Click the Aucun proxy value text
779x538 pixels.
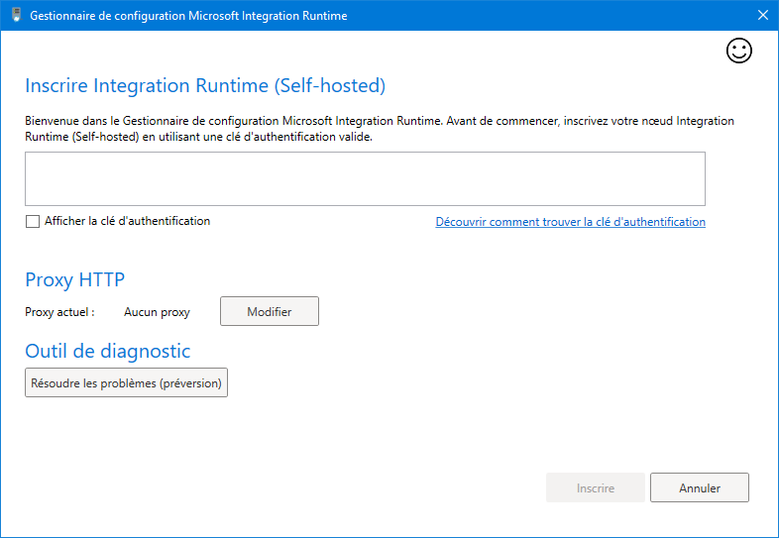(157, 312)
